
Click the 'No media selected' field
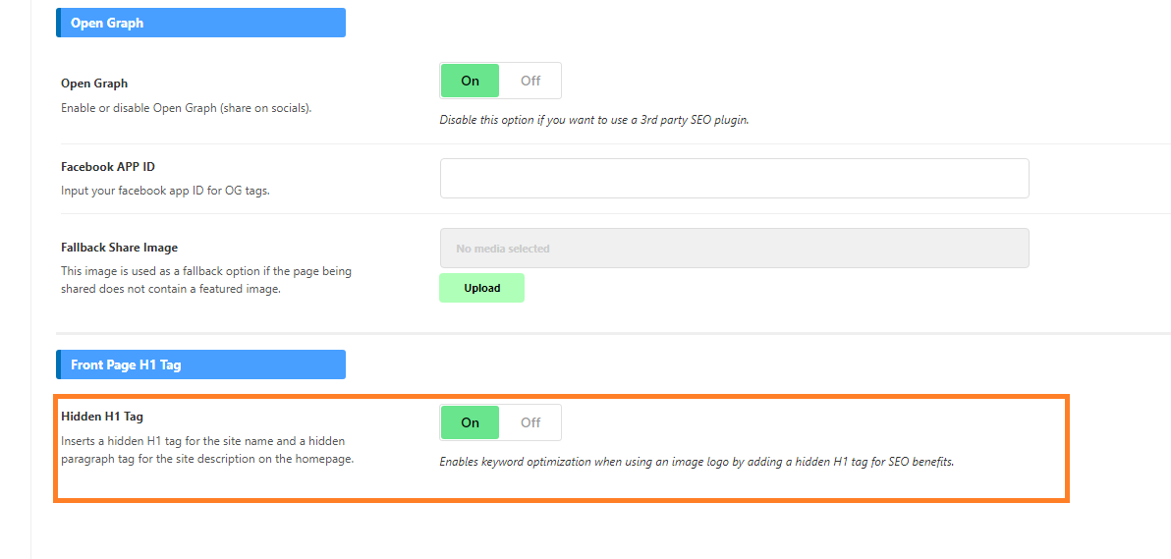pos(735,249)
